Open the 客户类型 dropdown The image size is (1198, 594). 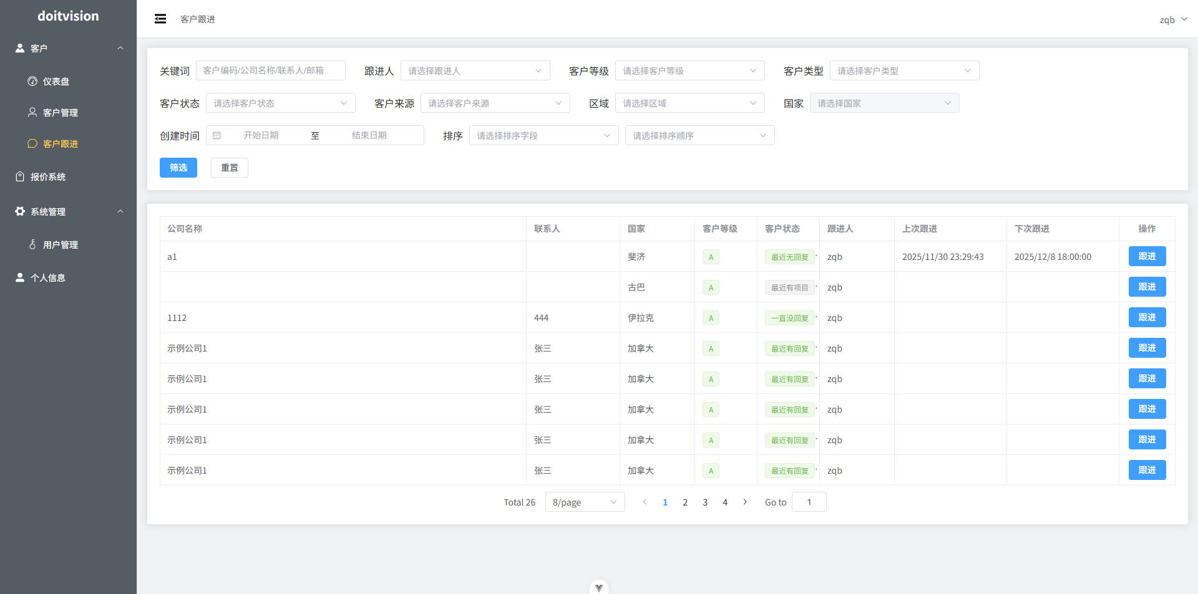[905, 70]
